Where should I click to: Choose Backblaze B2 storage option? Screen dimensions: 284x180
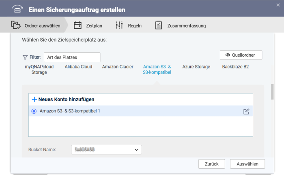click(235, 67)
